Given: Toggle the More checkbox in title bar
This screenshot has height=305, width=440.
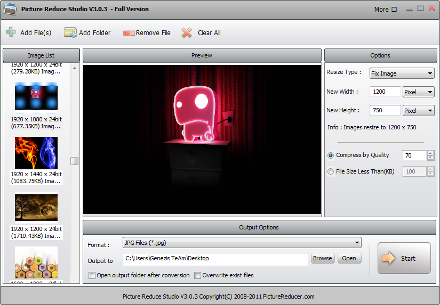Looking at the screenshot, I should click(394, 9).
